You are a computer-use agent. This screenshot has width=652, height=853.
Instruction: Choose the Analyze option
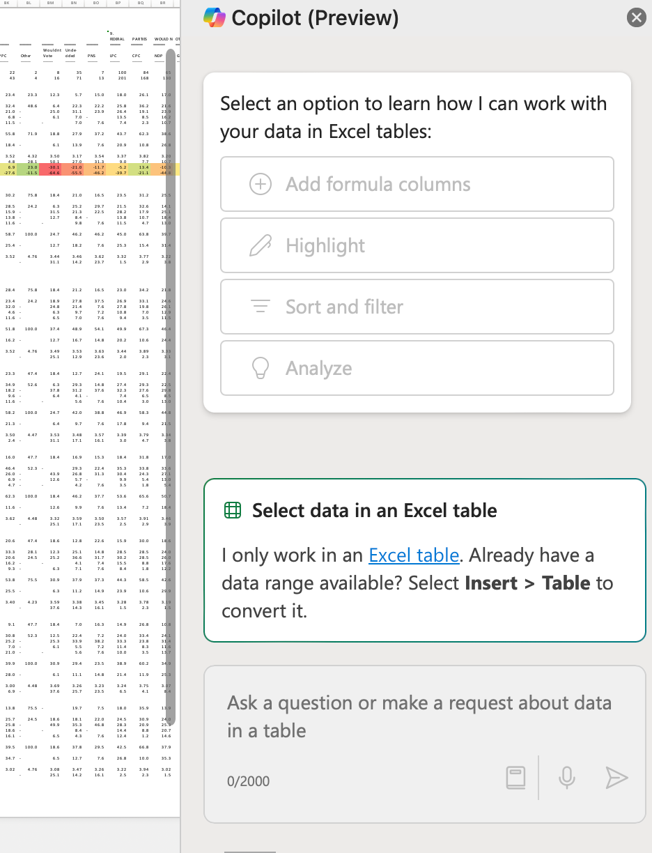[x=417, y=368]
